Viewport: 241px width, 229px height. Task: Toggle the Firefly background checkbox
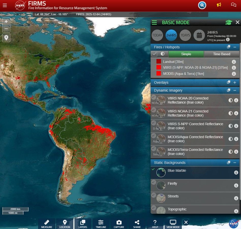pyautogui.click(x=154, y=182)
